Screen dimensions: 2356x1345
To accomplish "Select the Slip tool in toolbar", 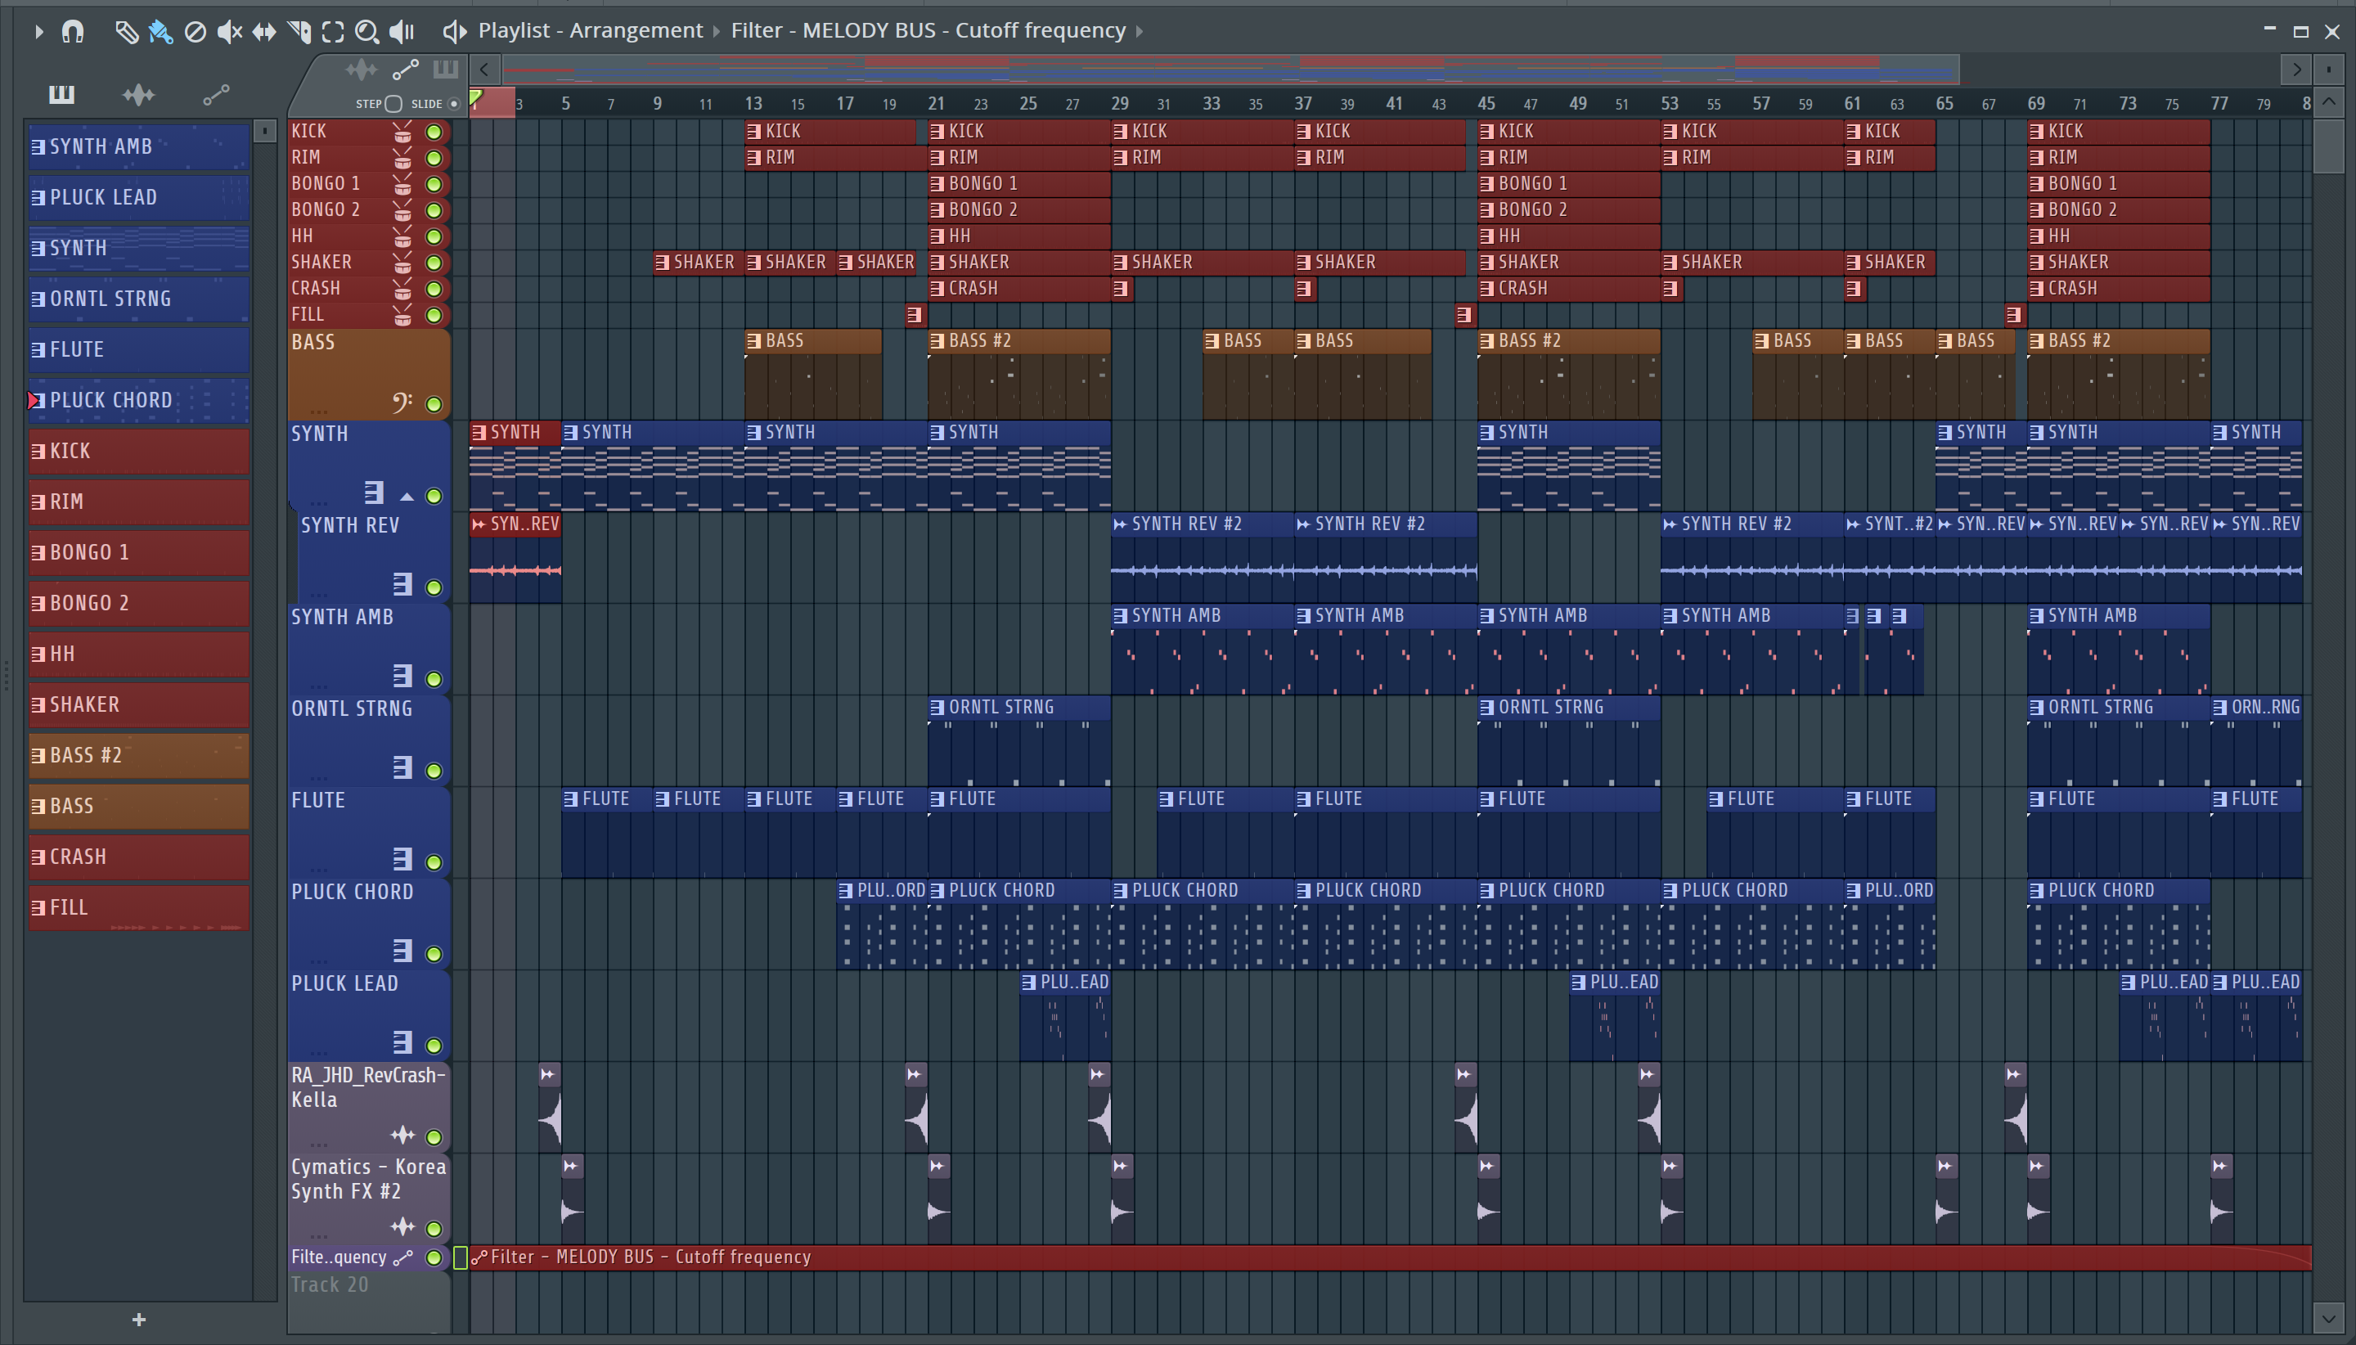I will point(264,31).
